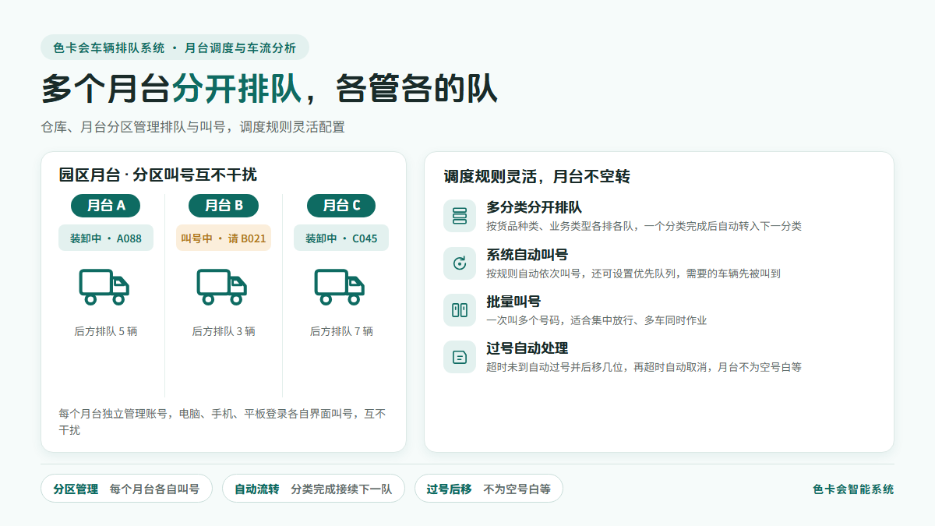Click the 色卡会智能系统 footer text

click(x=853, y=489)
